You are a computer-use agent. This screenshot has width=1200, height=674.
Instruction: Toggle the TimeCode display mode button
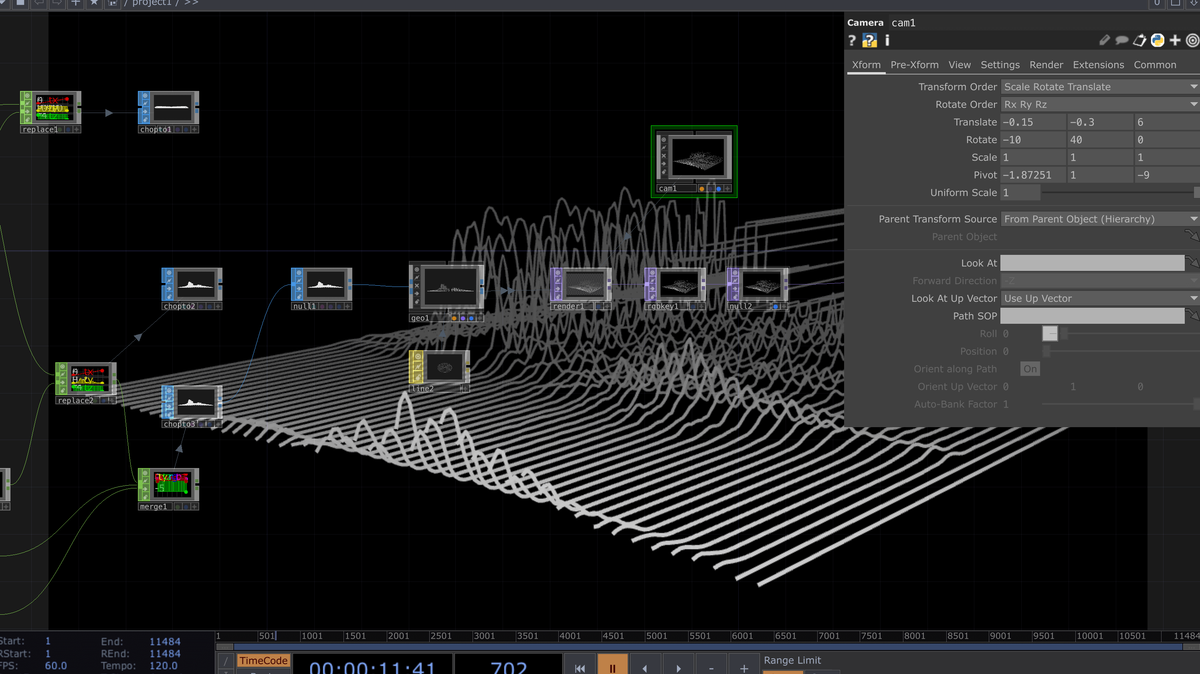point(263,660)
